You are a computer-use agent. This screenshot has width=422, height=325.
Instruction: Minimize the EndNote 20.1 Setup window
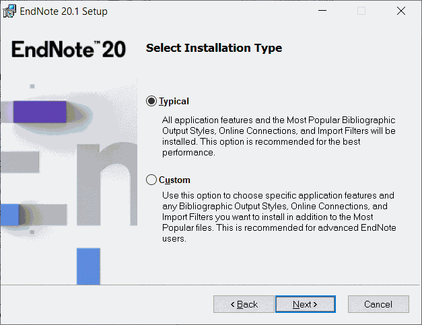[x=322, y=11]
